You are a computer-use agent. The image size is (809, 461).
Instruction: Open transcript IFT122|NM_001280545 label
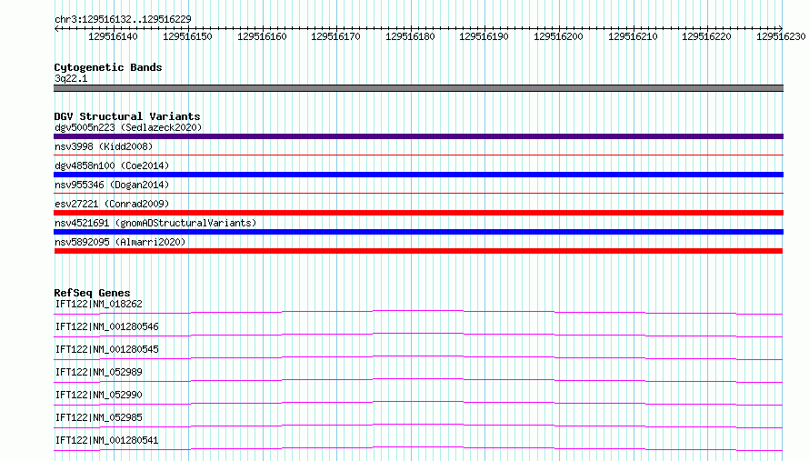click(106, 349)
